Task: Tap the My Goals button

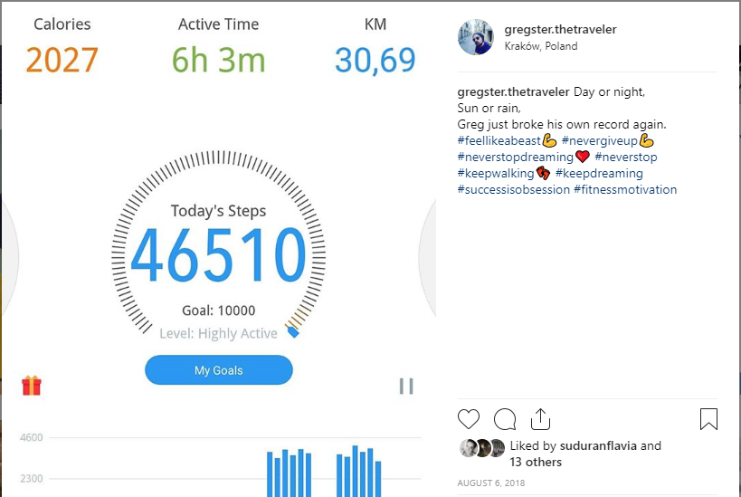Action: pyautogui.click(x=219, y=369)
